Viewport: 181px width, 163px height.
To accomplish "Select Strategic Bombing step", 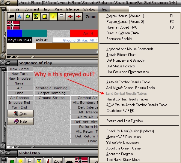I will [x=52, y=88].
